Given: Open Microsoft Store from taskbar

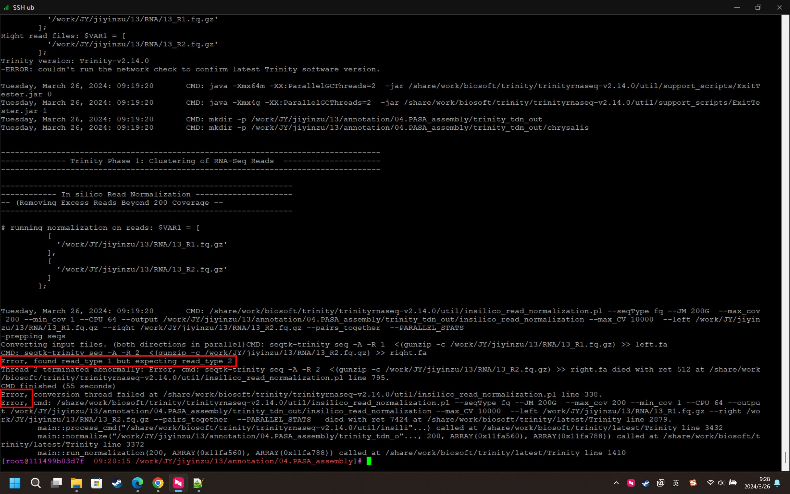Looking at the screenshot, I should (97, 483).
